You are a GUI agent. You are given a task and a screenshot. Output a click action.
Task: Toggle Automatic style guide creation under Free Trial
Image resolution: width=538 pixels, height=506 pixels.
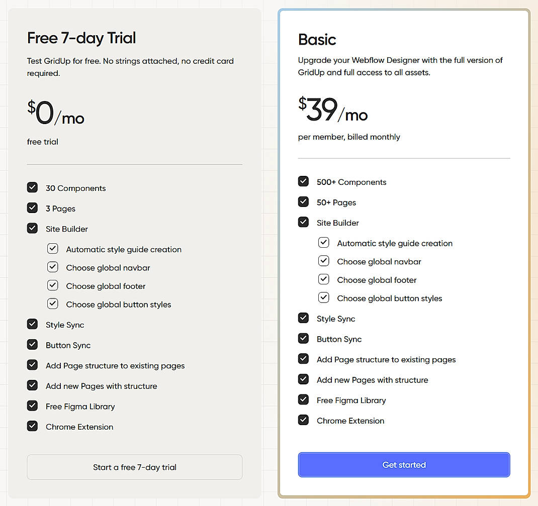tap(53, 248)
